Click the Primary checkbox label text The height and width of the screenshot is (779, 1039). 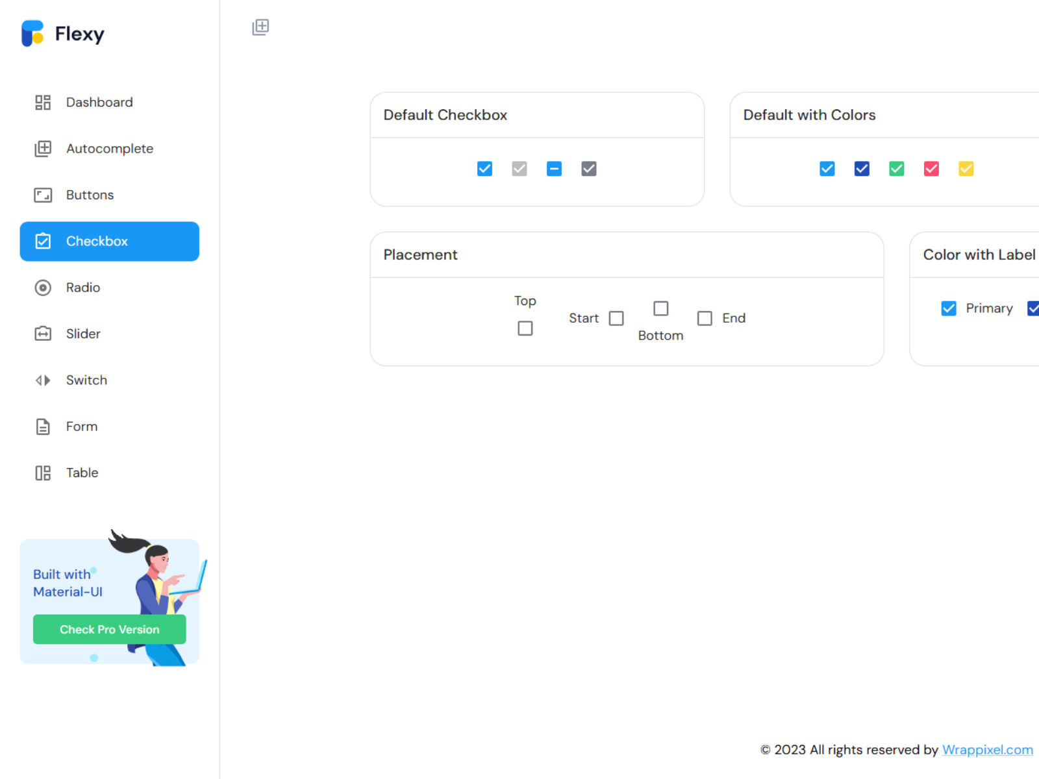click(990, 308)
